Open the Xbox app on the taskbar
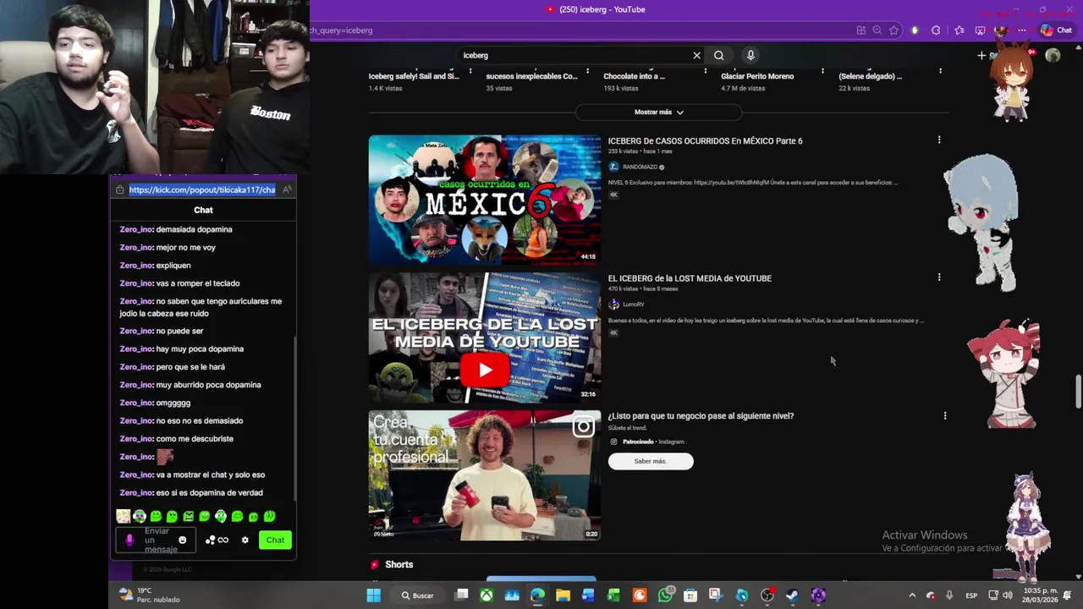 pyautogui.click(x=487, y=595)
